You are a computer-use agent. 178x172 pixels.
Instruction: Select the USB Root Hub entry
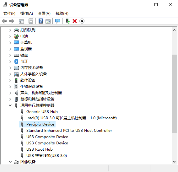coord(40,149)
